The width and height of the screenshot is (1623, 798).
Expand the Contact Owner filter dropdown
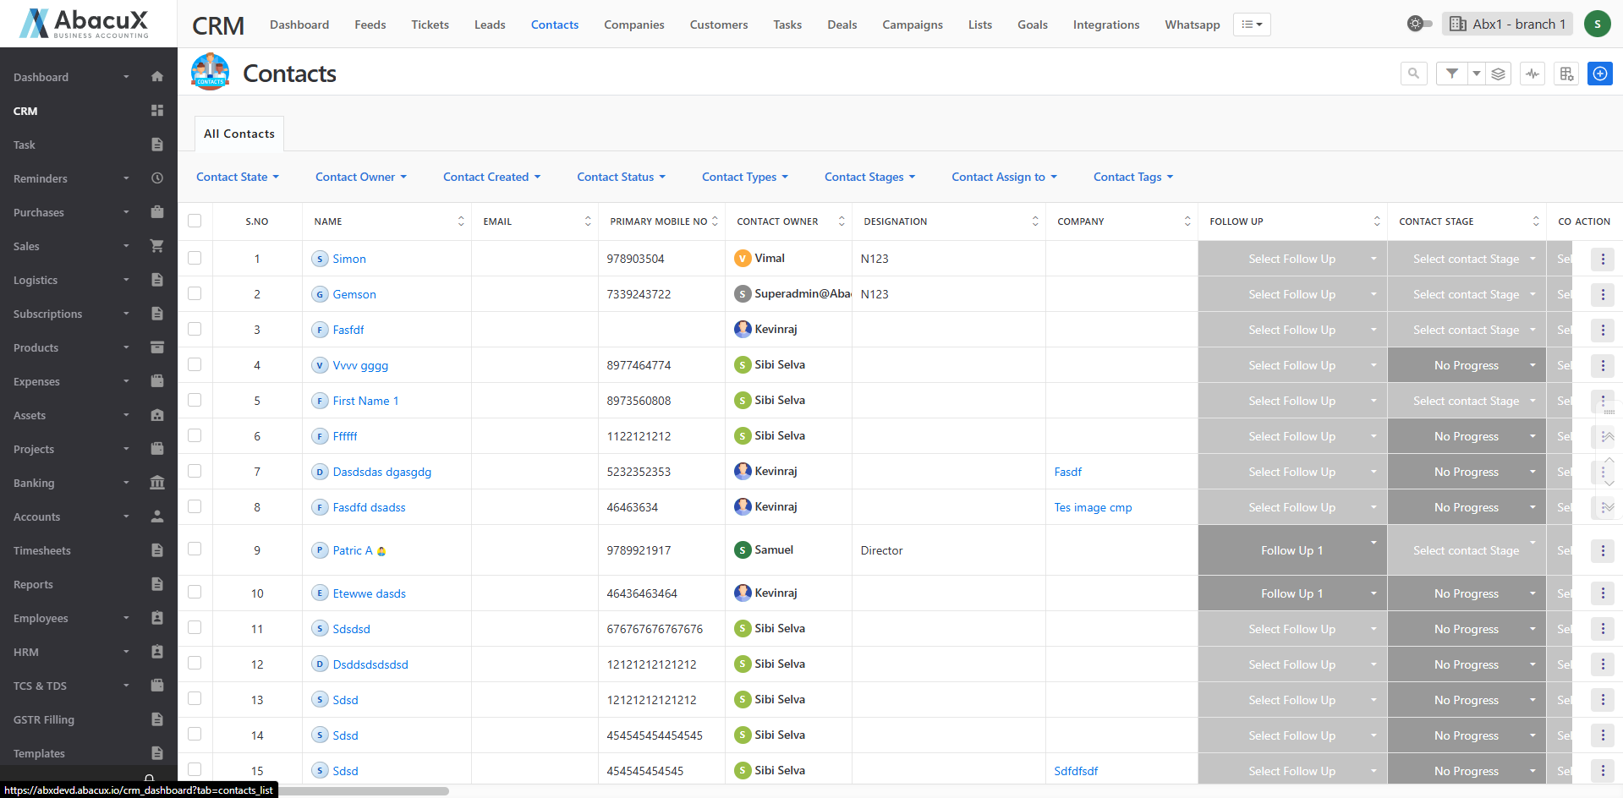360,177
